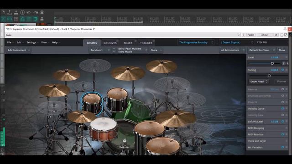This screenshot has height=164, width=292.
Task: Click the UI button in FX header
Action: 276,35
